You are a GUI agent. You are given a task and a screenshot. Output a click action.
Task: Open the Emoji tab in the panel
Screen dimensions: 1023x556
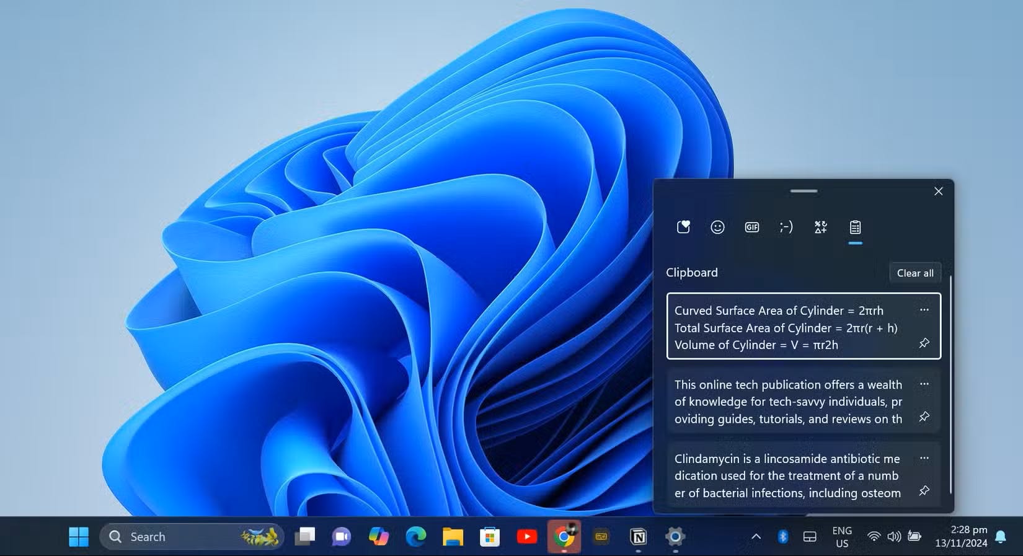click(717, 227)
